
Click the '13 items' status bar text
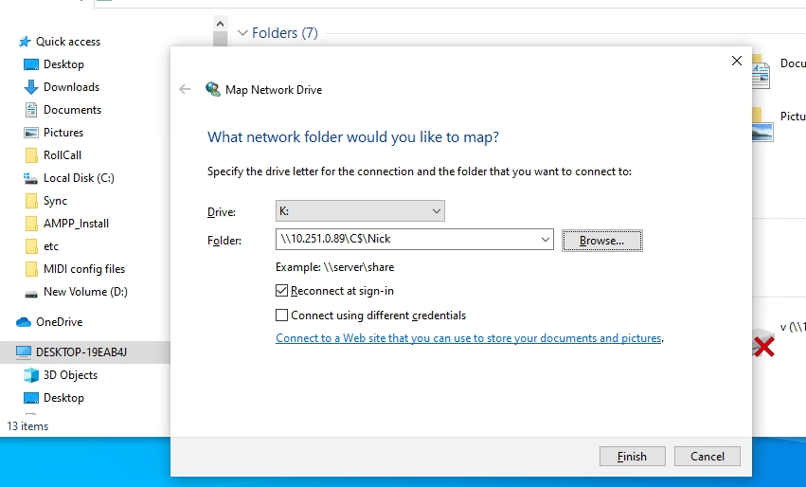(x=27, y=425)
